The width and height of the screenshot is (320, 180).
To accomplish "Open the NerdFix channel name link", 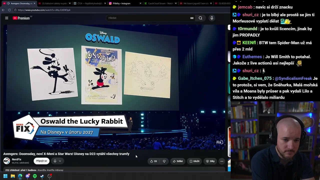I will pyautogui.click(x=16, y=159).
